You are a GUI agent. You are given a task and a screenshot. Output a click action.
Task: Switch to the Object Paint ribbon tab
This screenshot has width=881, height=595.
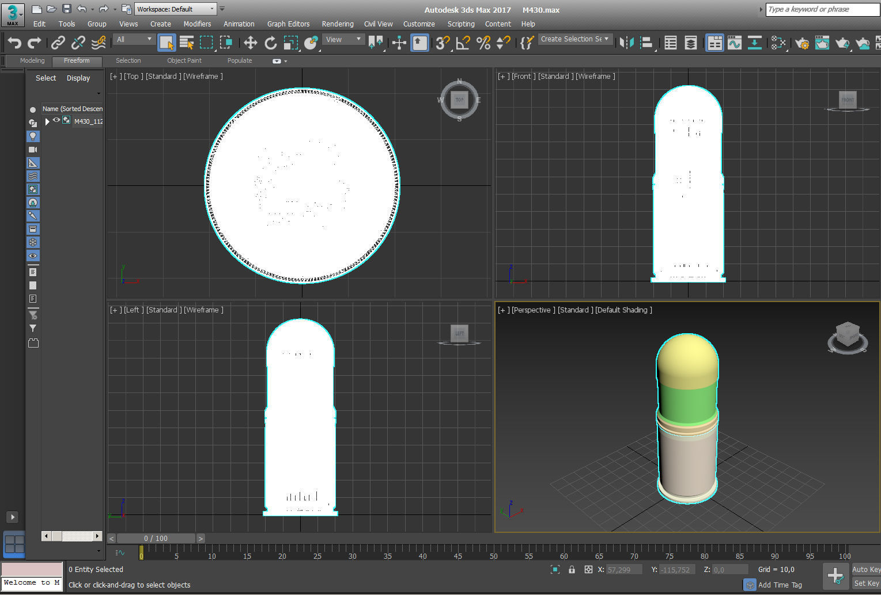(x=184, y=60)
